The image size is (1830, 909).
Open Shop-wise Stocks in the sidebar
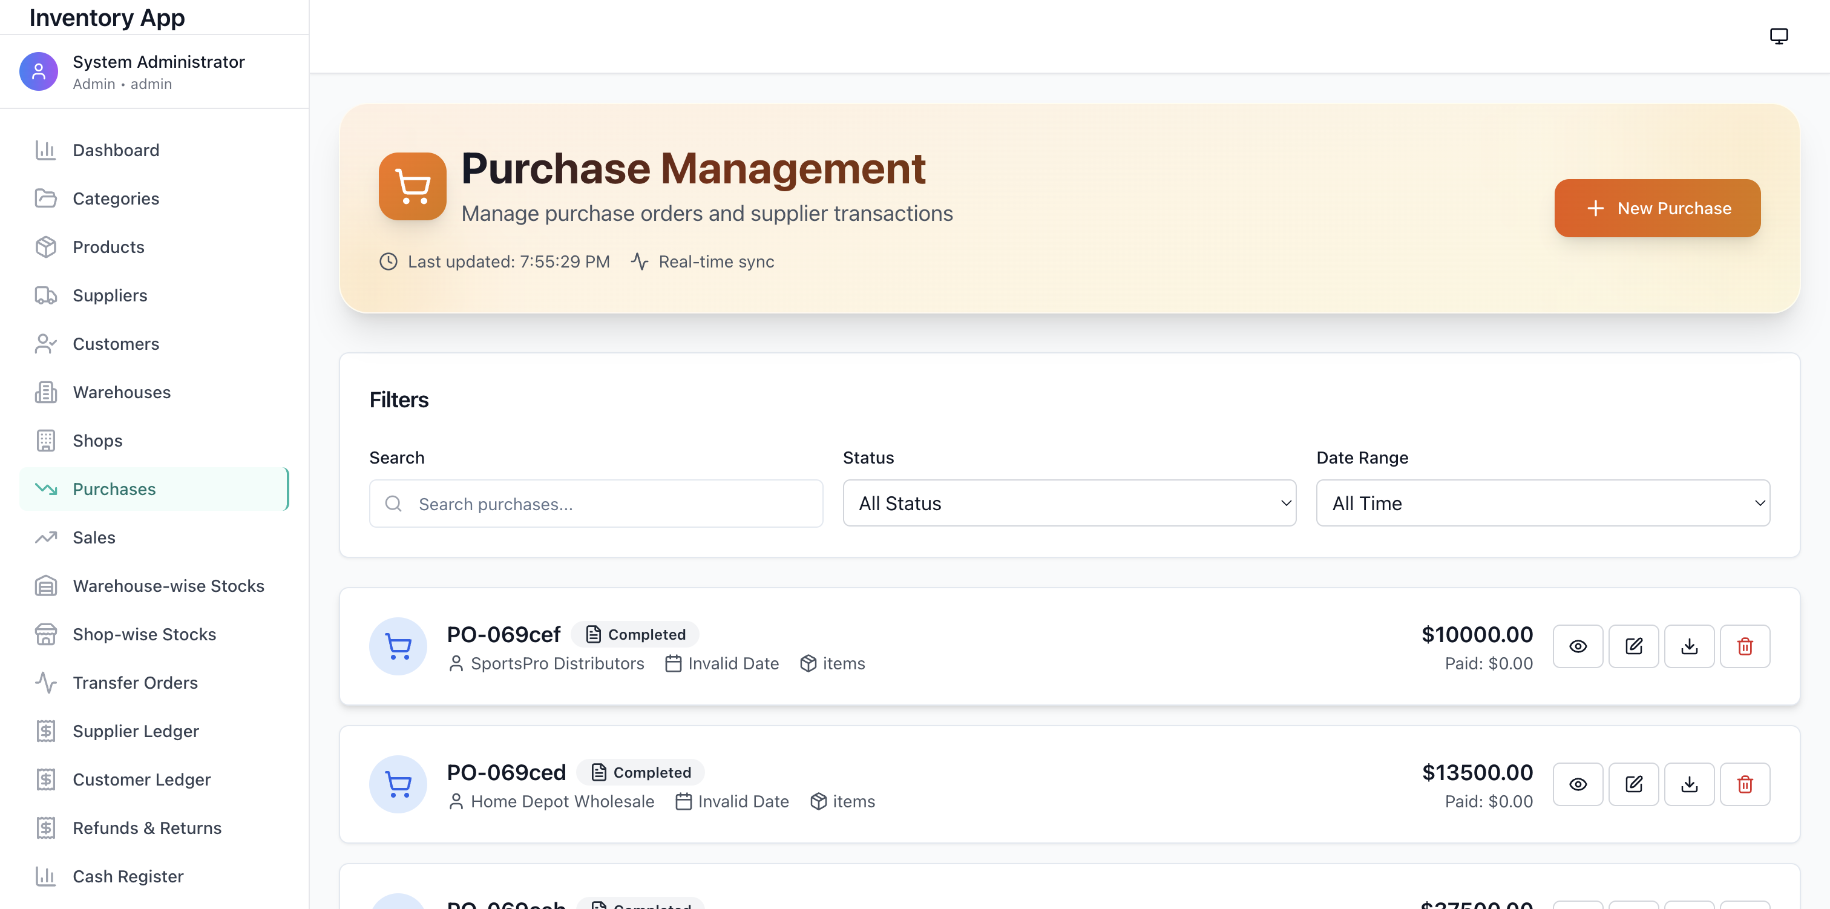coord(154,634)
